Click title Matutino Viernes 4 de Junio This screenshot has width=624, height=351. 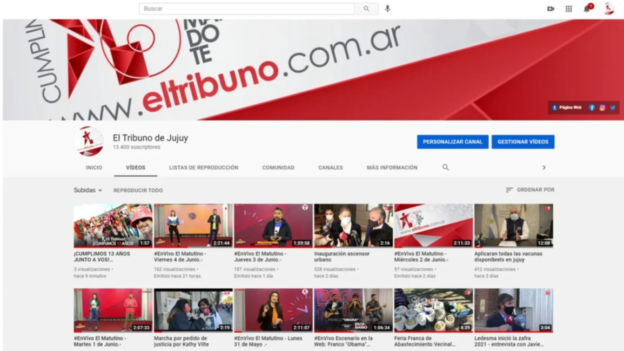[x=180, y=256]
